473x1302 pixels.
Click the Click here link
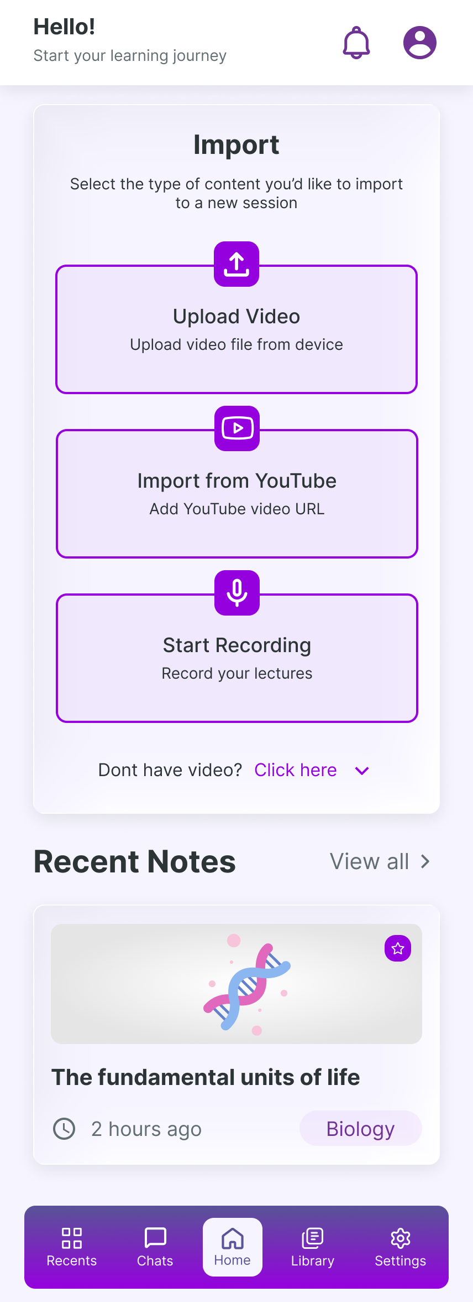[295, 769]
